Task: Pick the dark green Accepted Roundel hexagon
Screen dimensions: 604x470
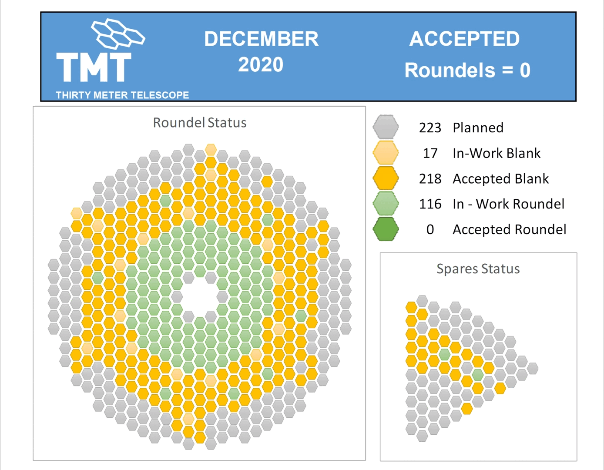Action: [386, 229]
